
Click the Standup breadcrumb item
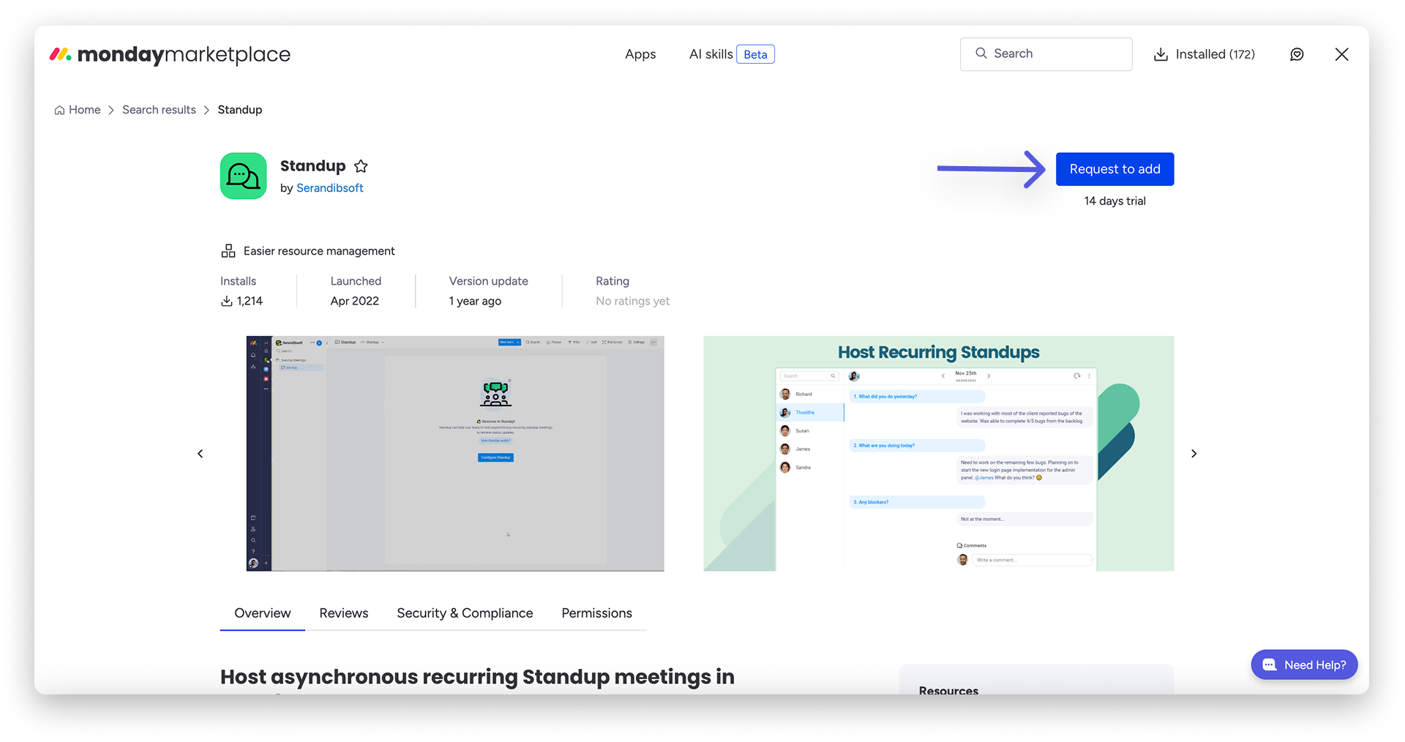[x=240, y=110]
